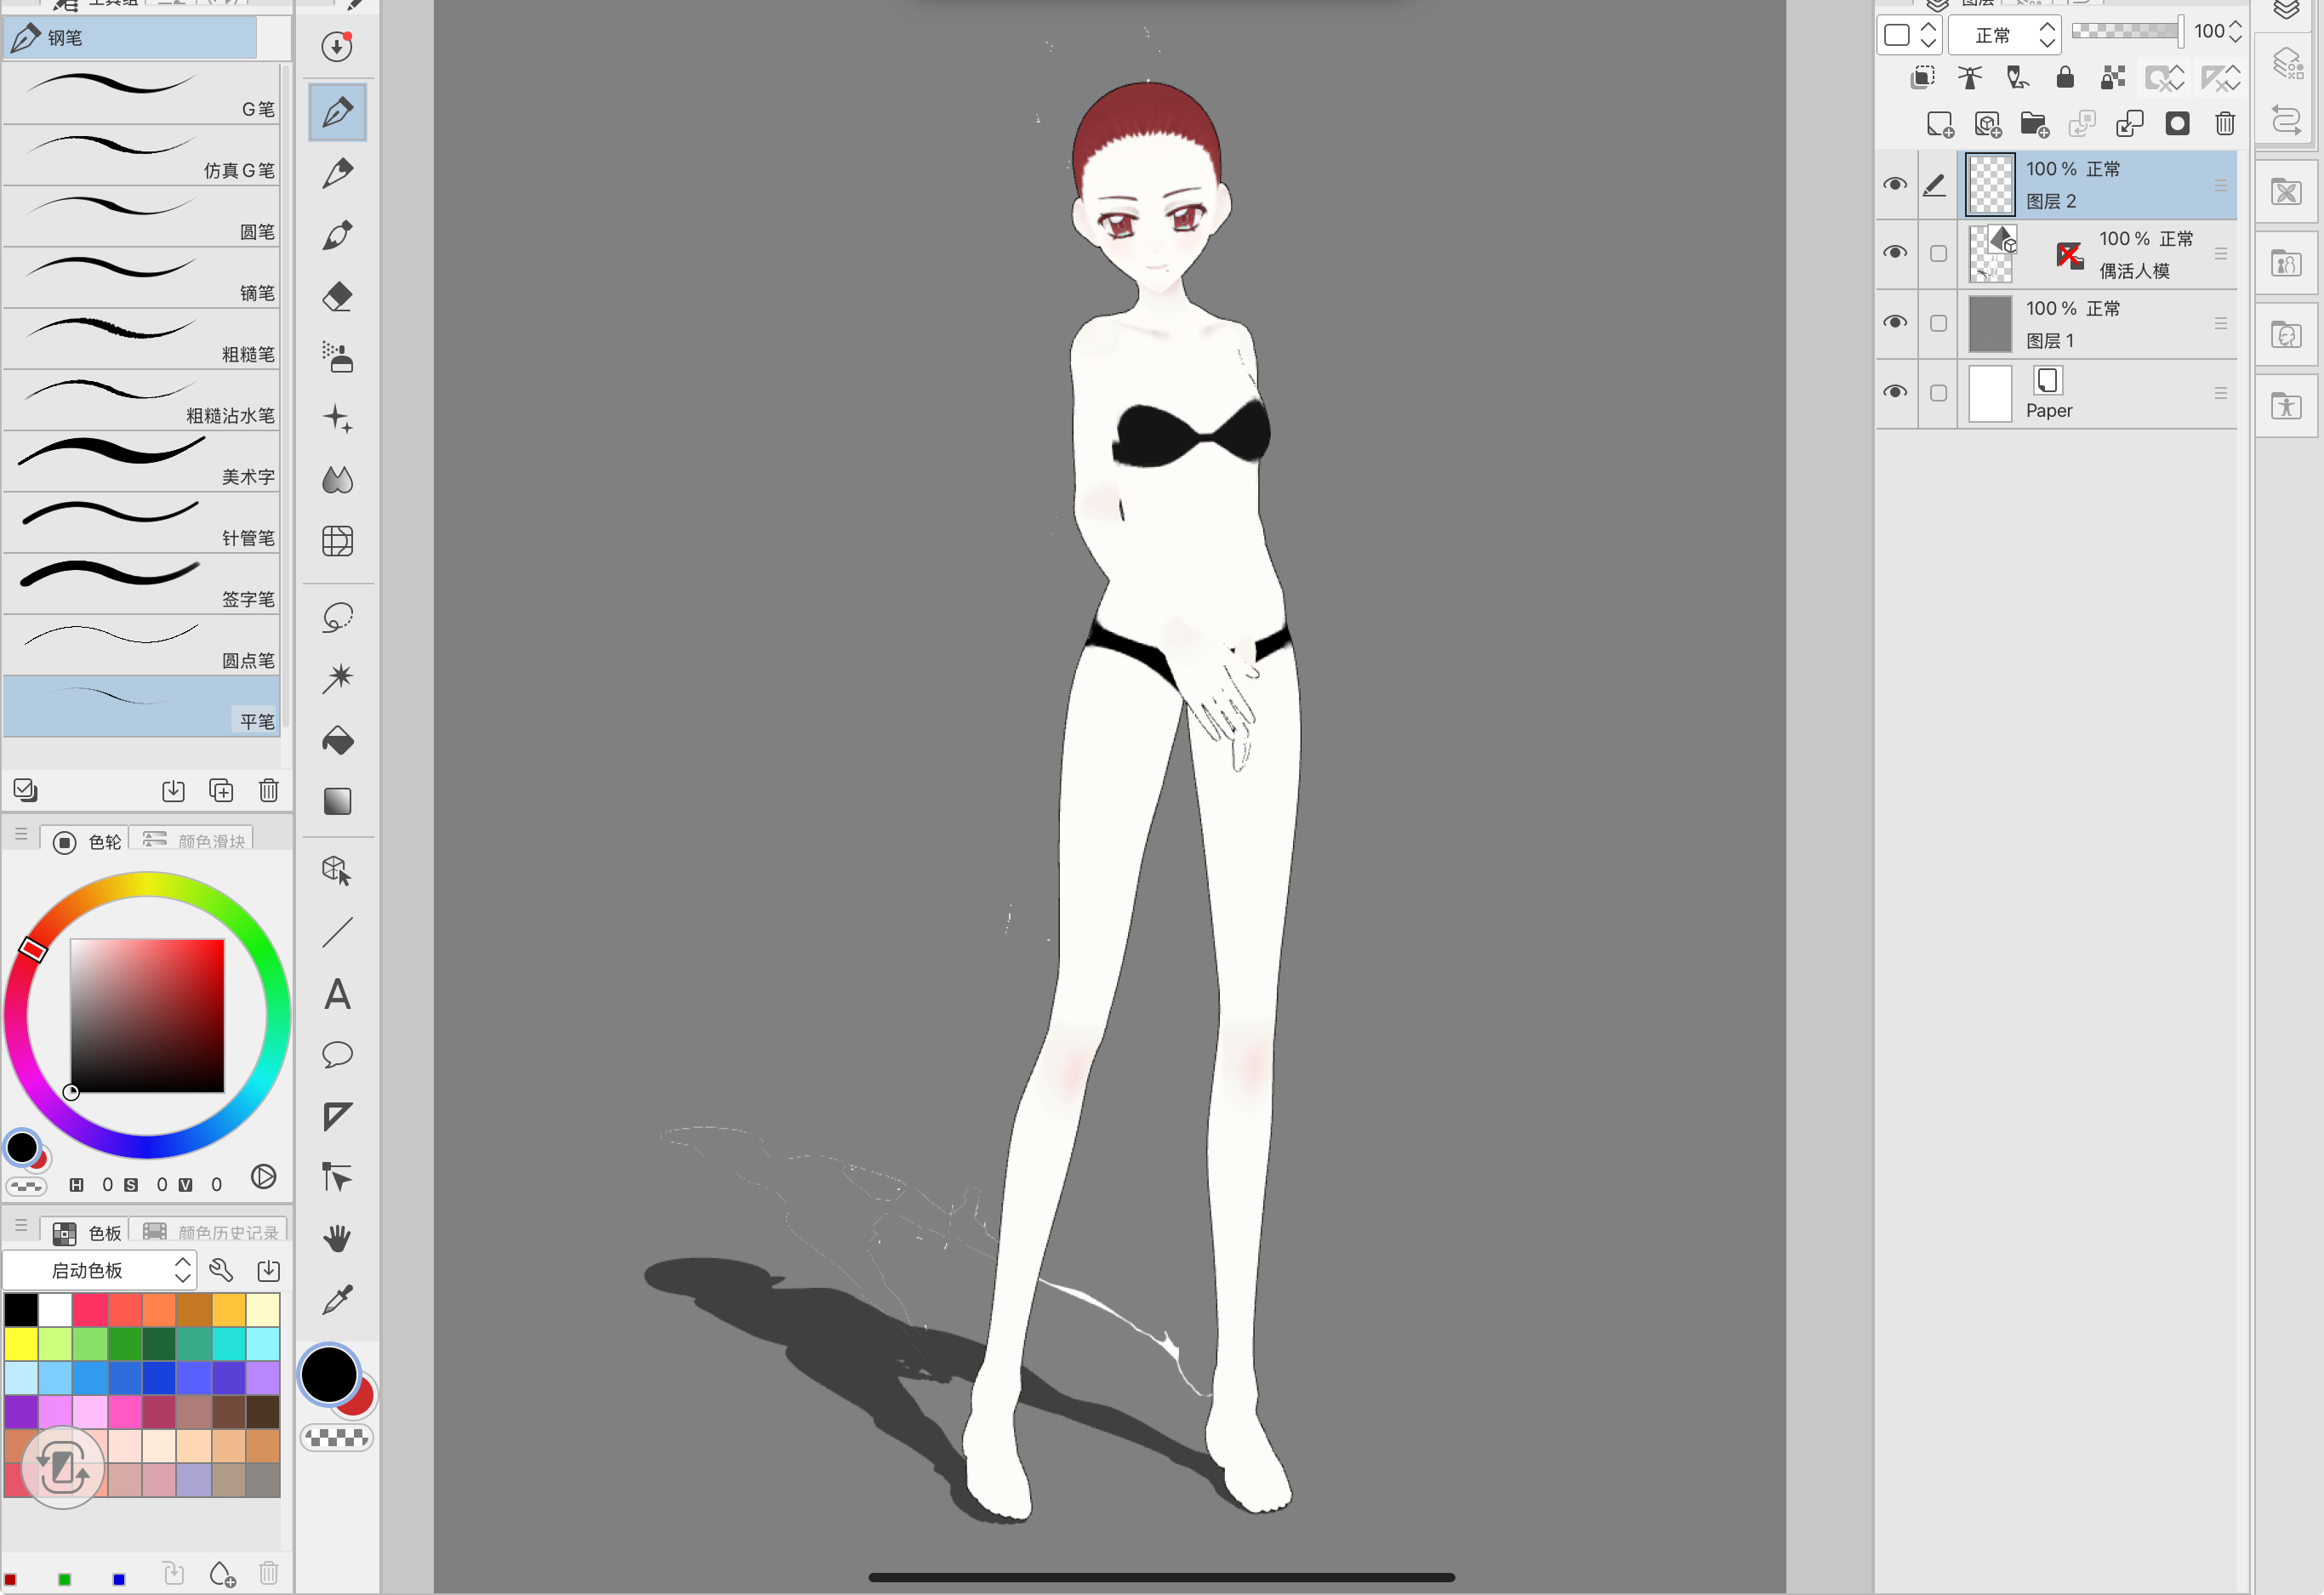Viewport: 2324px width, 1595px height.
Task: Select the Hand move tool
Action: pos(337,1239)
